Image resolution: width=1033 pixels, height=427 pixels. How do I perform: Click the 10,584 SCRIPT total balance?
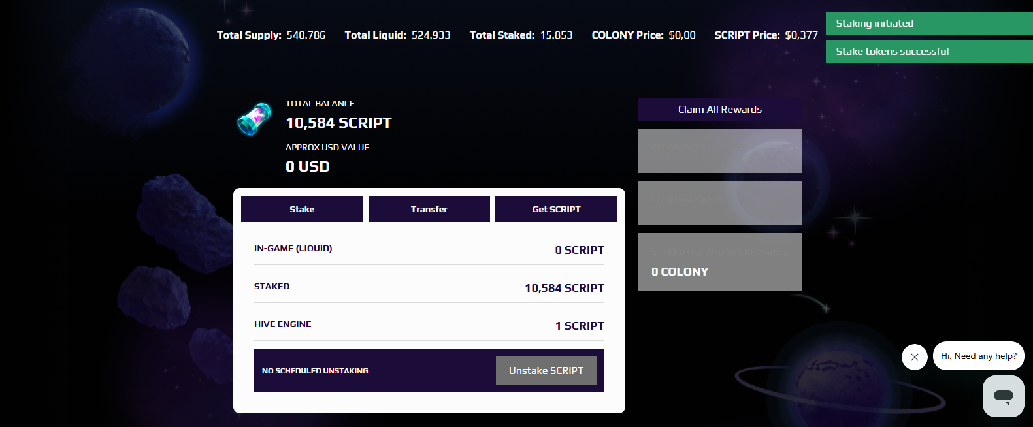pos(338,123)
